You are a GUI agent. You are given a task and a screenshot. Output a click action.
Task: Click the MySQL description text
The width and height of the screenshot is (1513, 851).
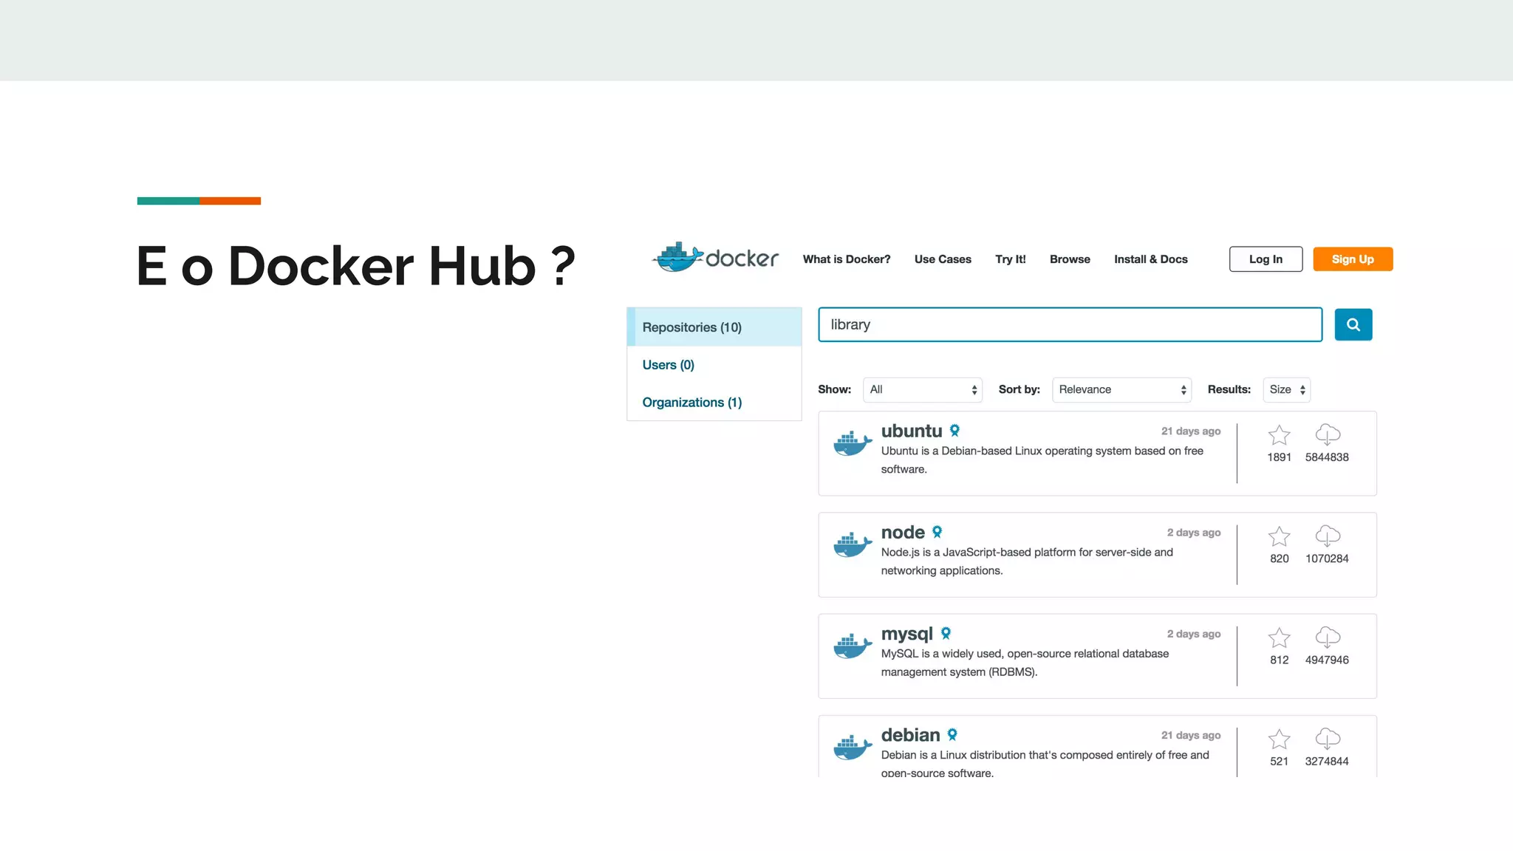click(x=1025, y=663)
